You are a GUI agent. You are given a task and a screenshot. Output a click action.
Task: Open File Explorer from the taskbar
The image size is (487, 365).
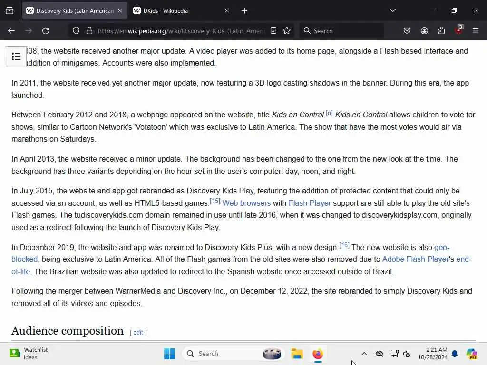pyautogui.click(x=297, y=354)
